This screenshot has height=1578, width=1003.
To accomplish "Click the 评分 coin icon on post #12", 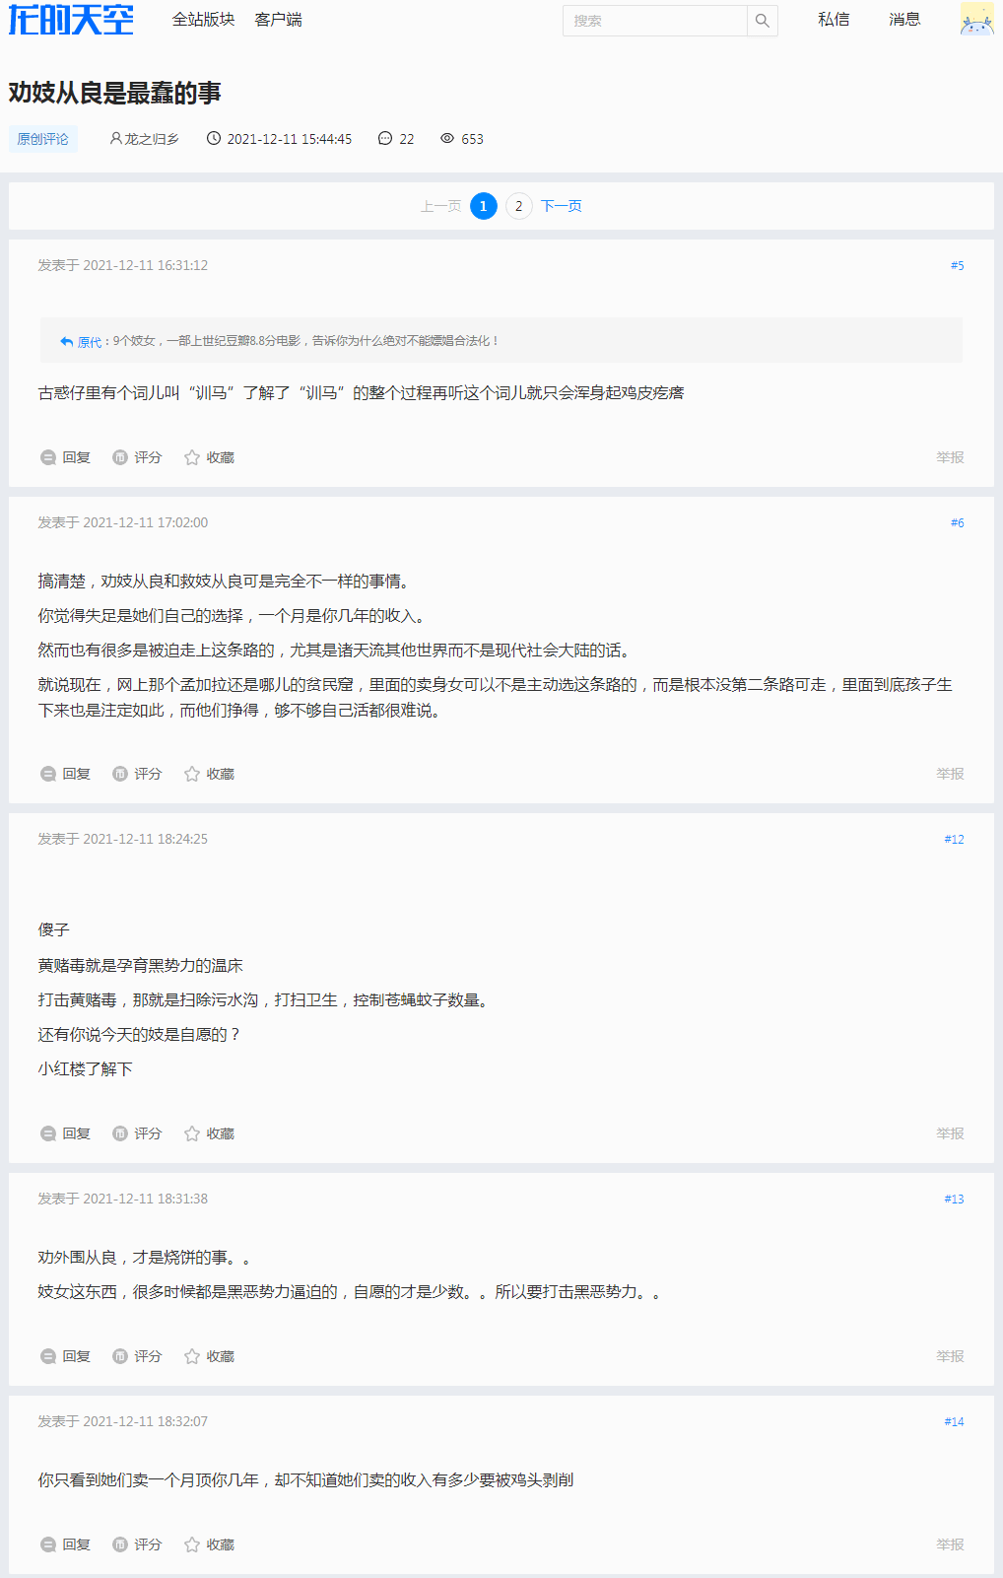I will 120,1133.
